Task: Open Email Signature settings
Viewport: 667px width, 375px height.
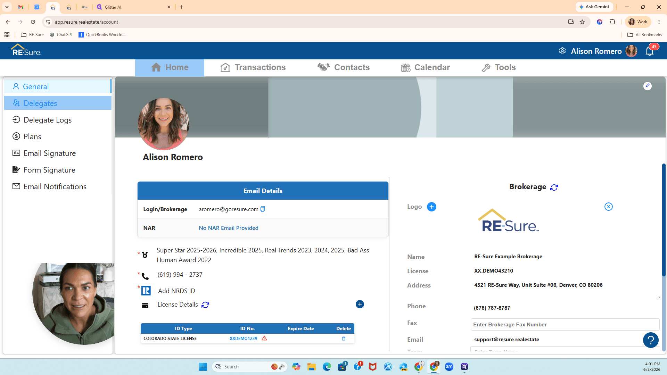Action: point(58,153)
